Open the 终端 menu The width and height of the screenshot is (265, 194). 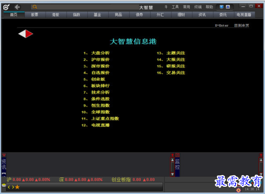click(x=198, y=7)
